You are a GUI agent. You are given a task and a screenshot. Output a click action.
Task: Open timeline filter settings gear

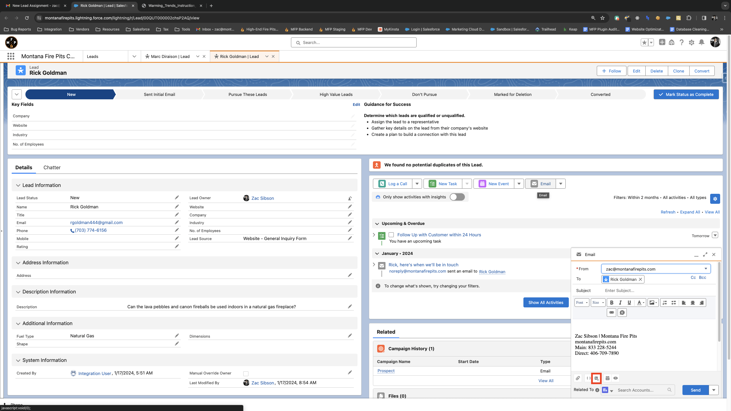[x=715, y=199]
